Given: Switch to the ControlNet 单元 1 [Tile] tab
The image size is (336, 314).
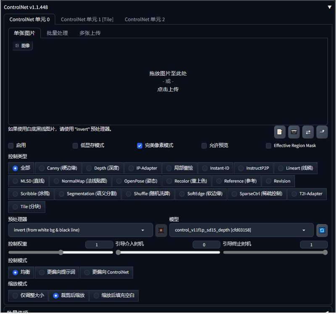Looking at the screenshot, I should pos(87,19).
